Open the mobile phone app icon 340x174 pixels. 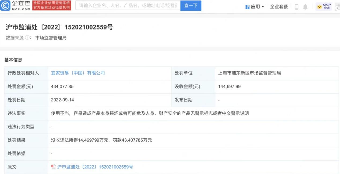(x=297, y=7)
